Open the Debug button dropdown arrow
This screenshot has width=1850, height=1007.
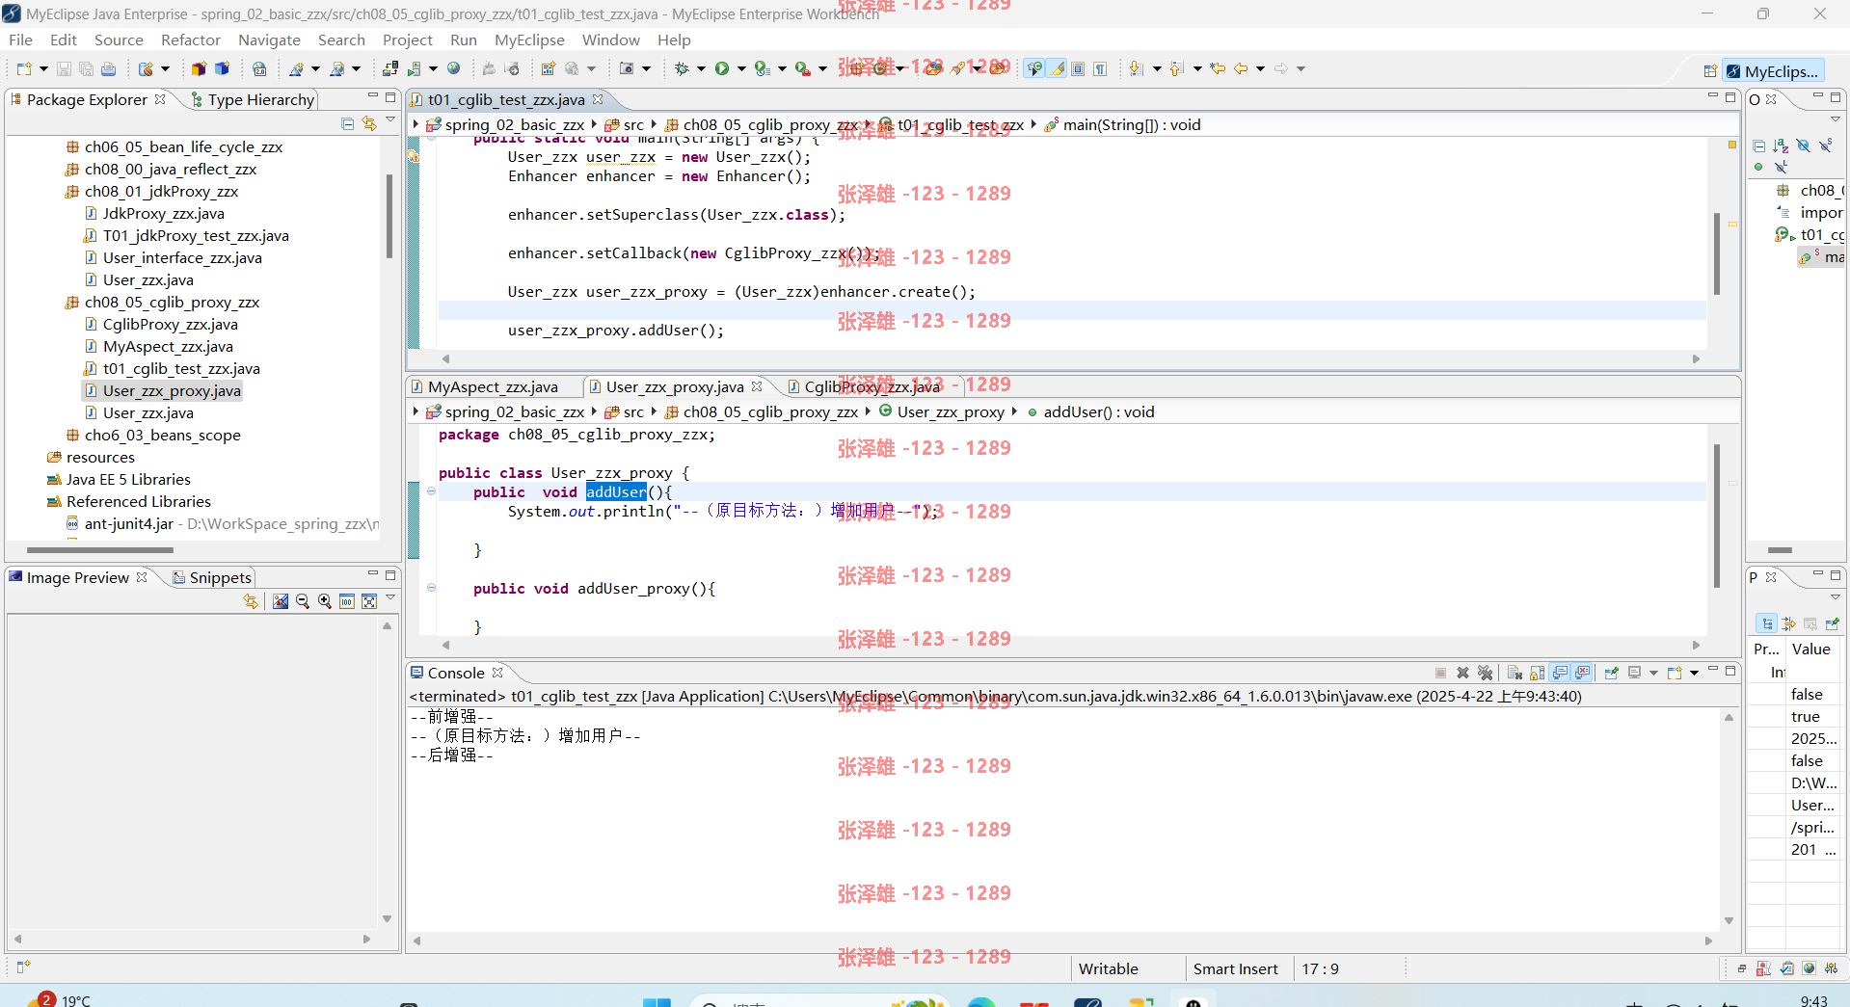click(x=701, y=68)
